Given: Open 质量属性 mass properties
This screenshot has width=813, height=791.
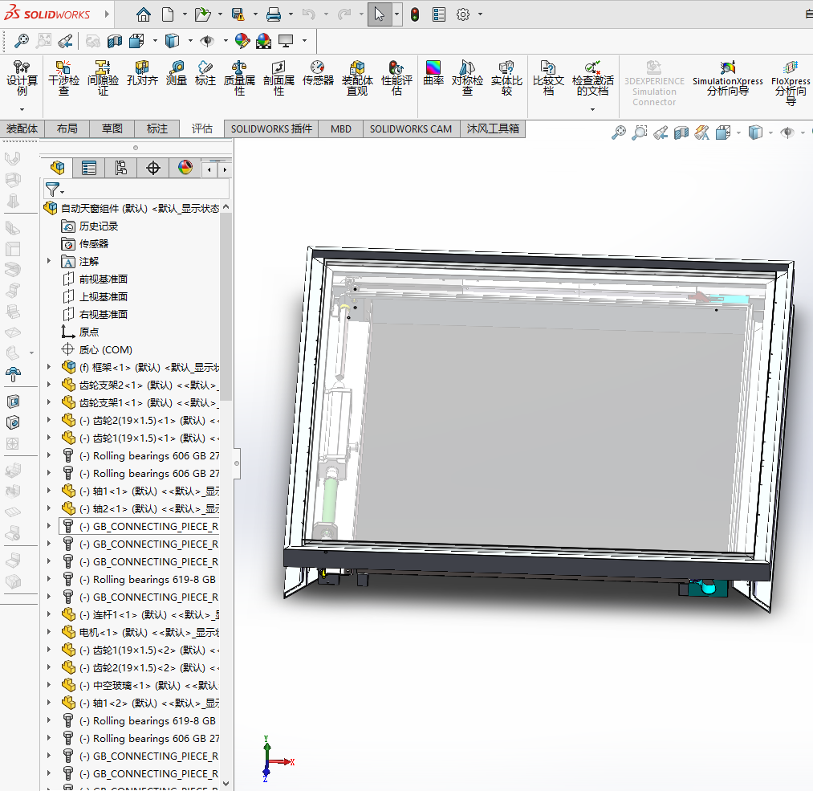Looking at the screenshot, I should coord(238,76).
